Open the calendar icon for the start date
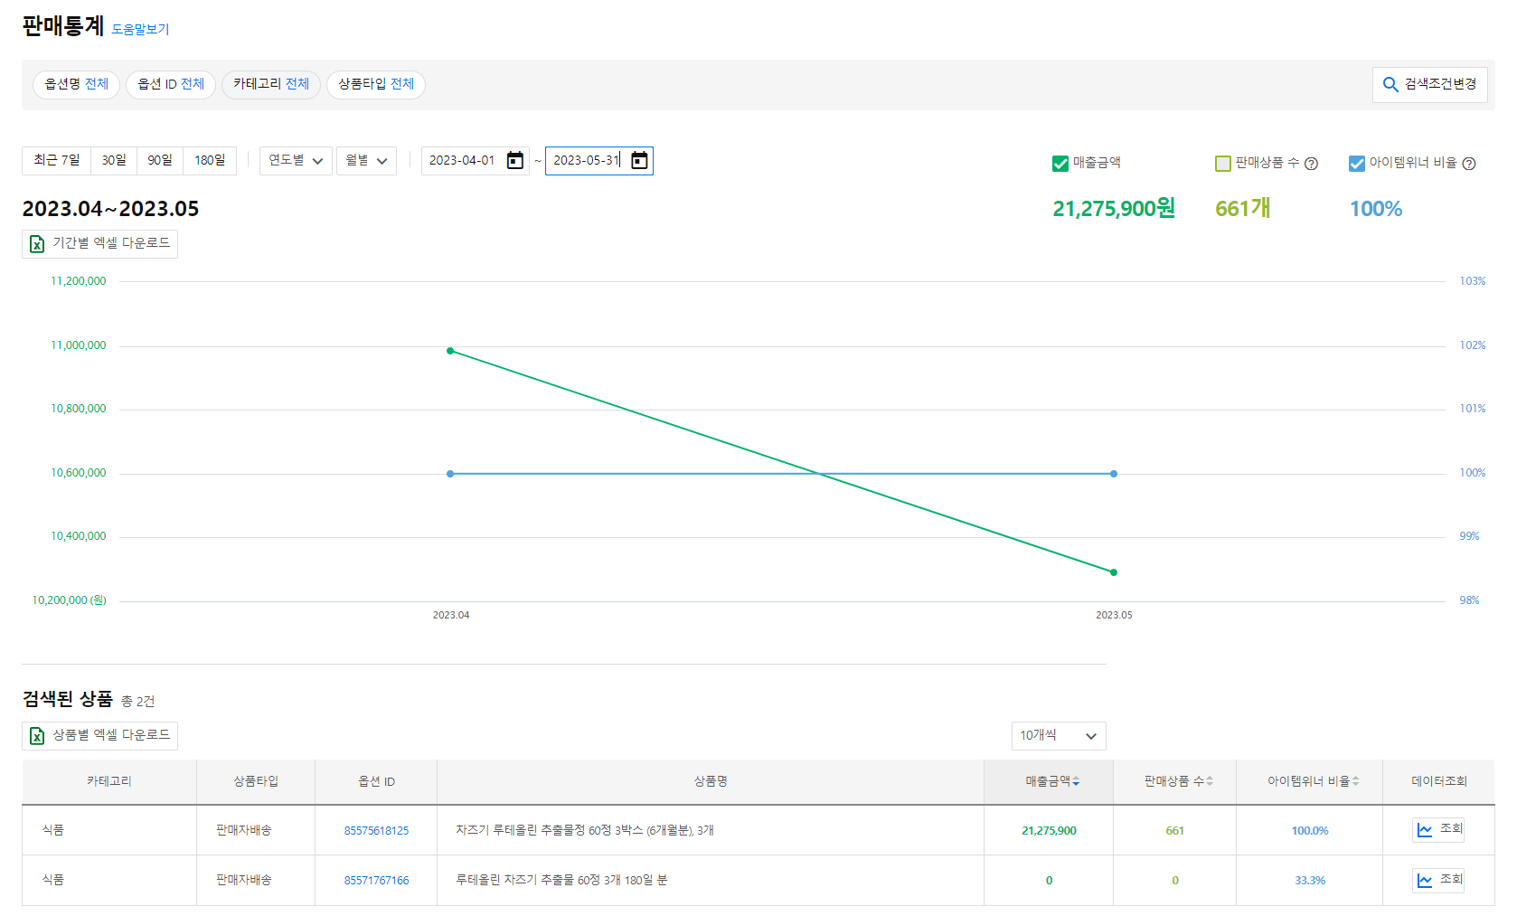 pyautogui.click(x=514, y=160)
